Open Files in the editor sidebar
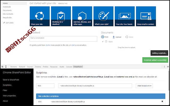Viewport: 170px width, 106px height. click(x=5, y=90)
